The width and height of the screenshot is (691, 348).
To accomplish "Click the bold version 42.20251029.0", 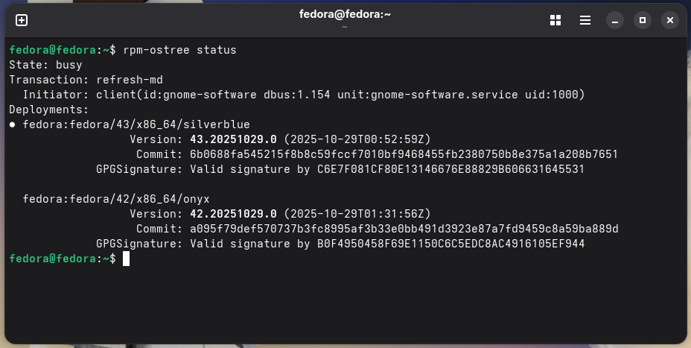I will 233,214.
